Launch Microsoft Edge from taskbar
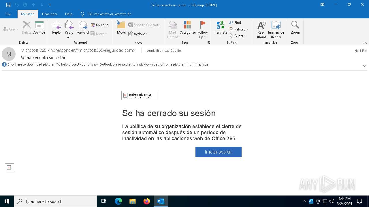369x207 pixels. pyautogui.click(x=118, y=201)
